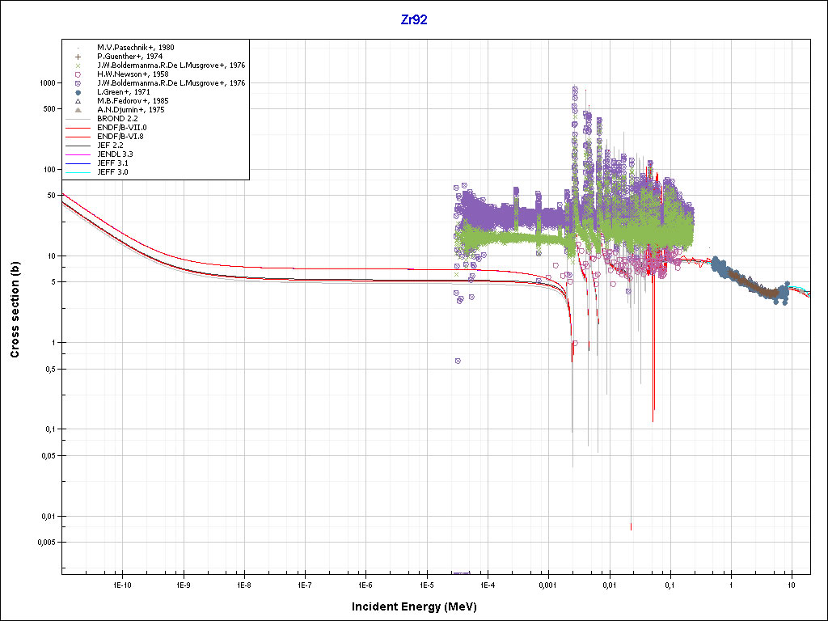Click the filled blue L.Green+ marker

pyautogui.click(x=78, y=92)
